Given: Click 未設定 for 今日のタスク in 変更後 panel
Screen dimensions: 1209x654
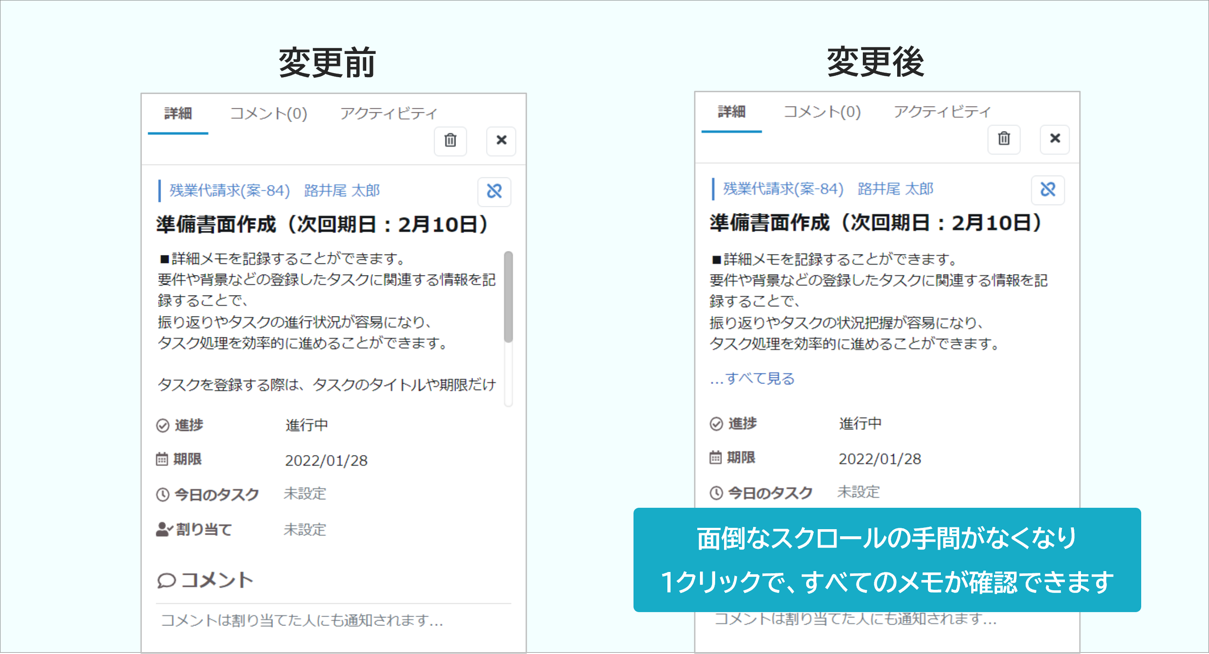Looking at the screenshot, I should pos(858,492).
